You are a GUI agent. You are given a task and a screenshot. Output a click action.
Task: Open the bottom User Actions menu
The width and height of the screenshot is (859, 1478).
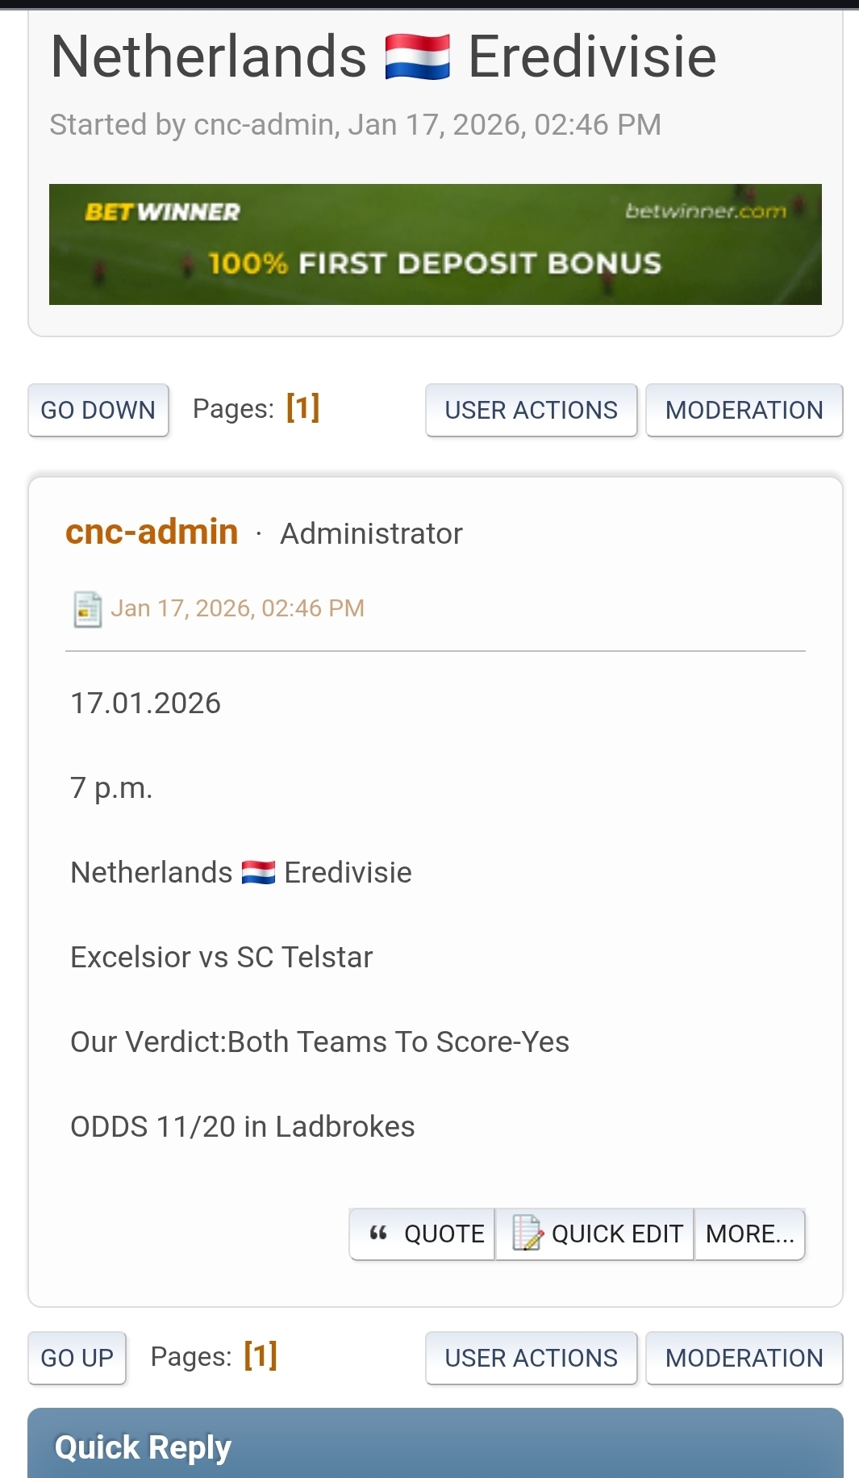click(x=531, y=1358)
